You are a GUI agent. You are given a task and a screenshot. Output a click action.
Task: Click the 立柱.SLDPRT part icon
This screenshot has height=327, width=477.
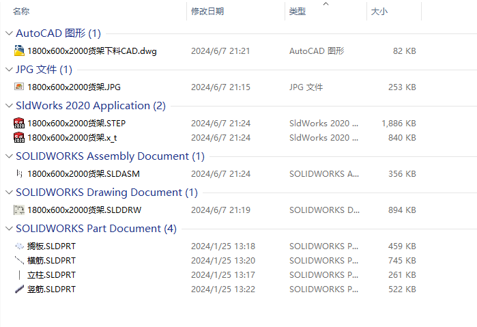point(20,274)
